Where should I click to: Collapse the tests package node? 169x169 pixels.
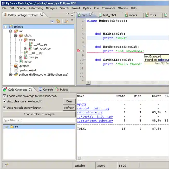[x=20, y=40]
